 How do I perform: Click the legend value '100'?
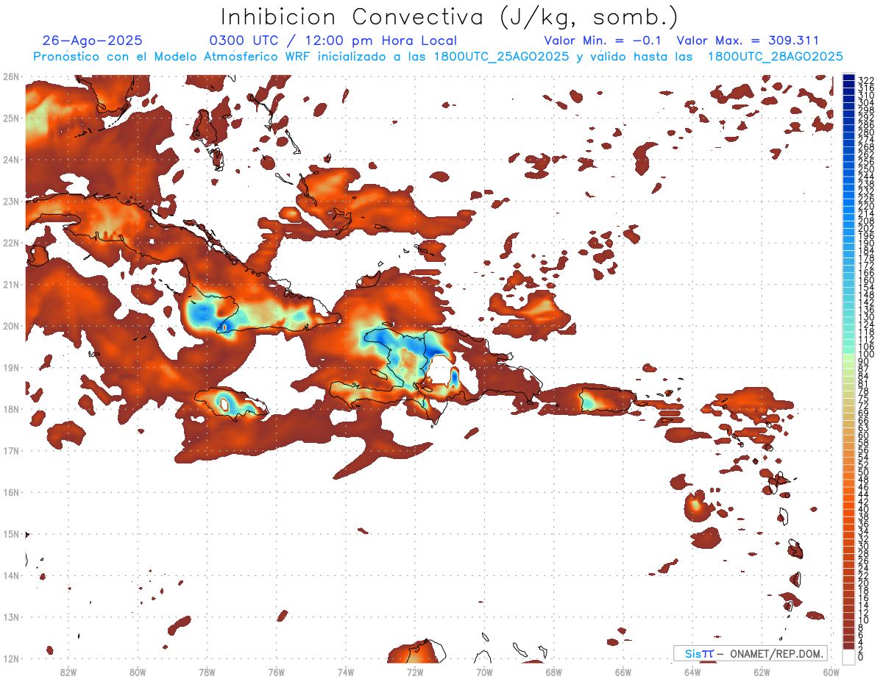pos(866,354)
